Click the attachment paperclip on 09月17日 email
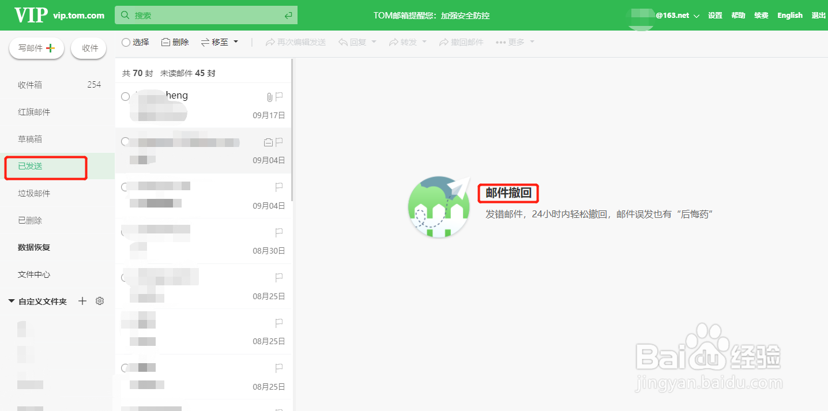This screenshot has height=411, width=828. click(269, 96)
